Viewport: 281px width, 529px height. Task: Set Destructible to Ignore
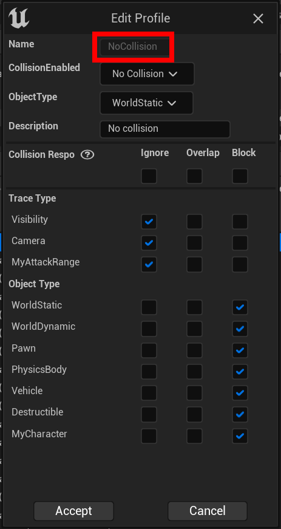(x=149, y=415)
